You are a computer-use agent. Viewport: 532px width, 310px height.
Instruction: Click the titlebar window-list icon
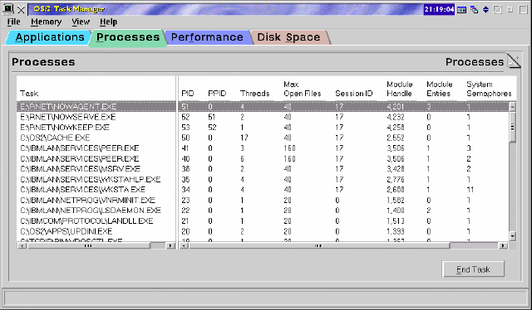coord(462,10)
